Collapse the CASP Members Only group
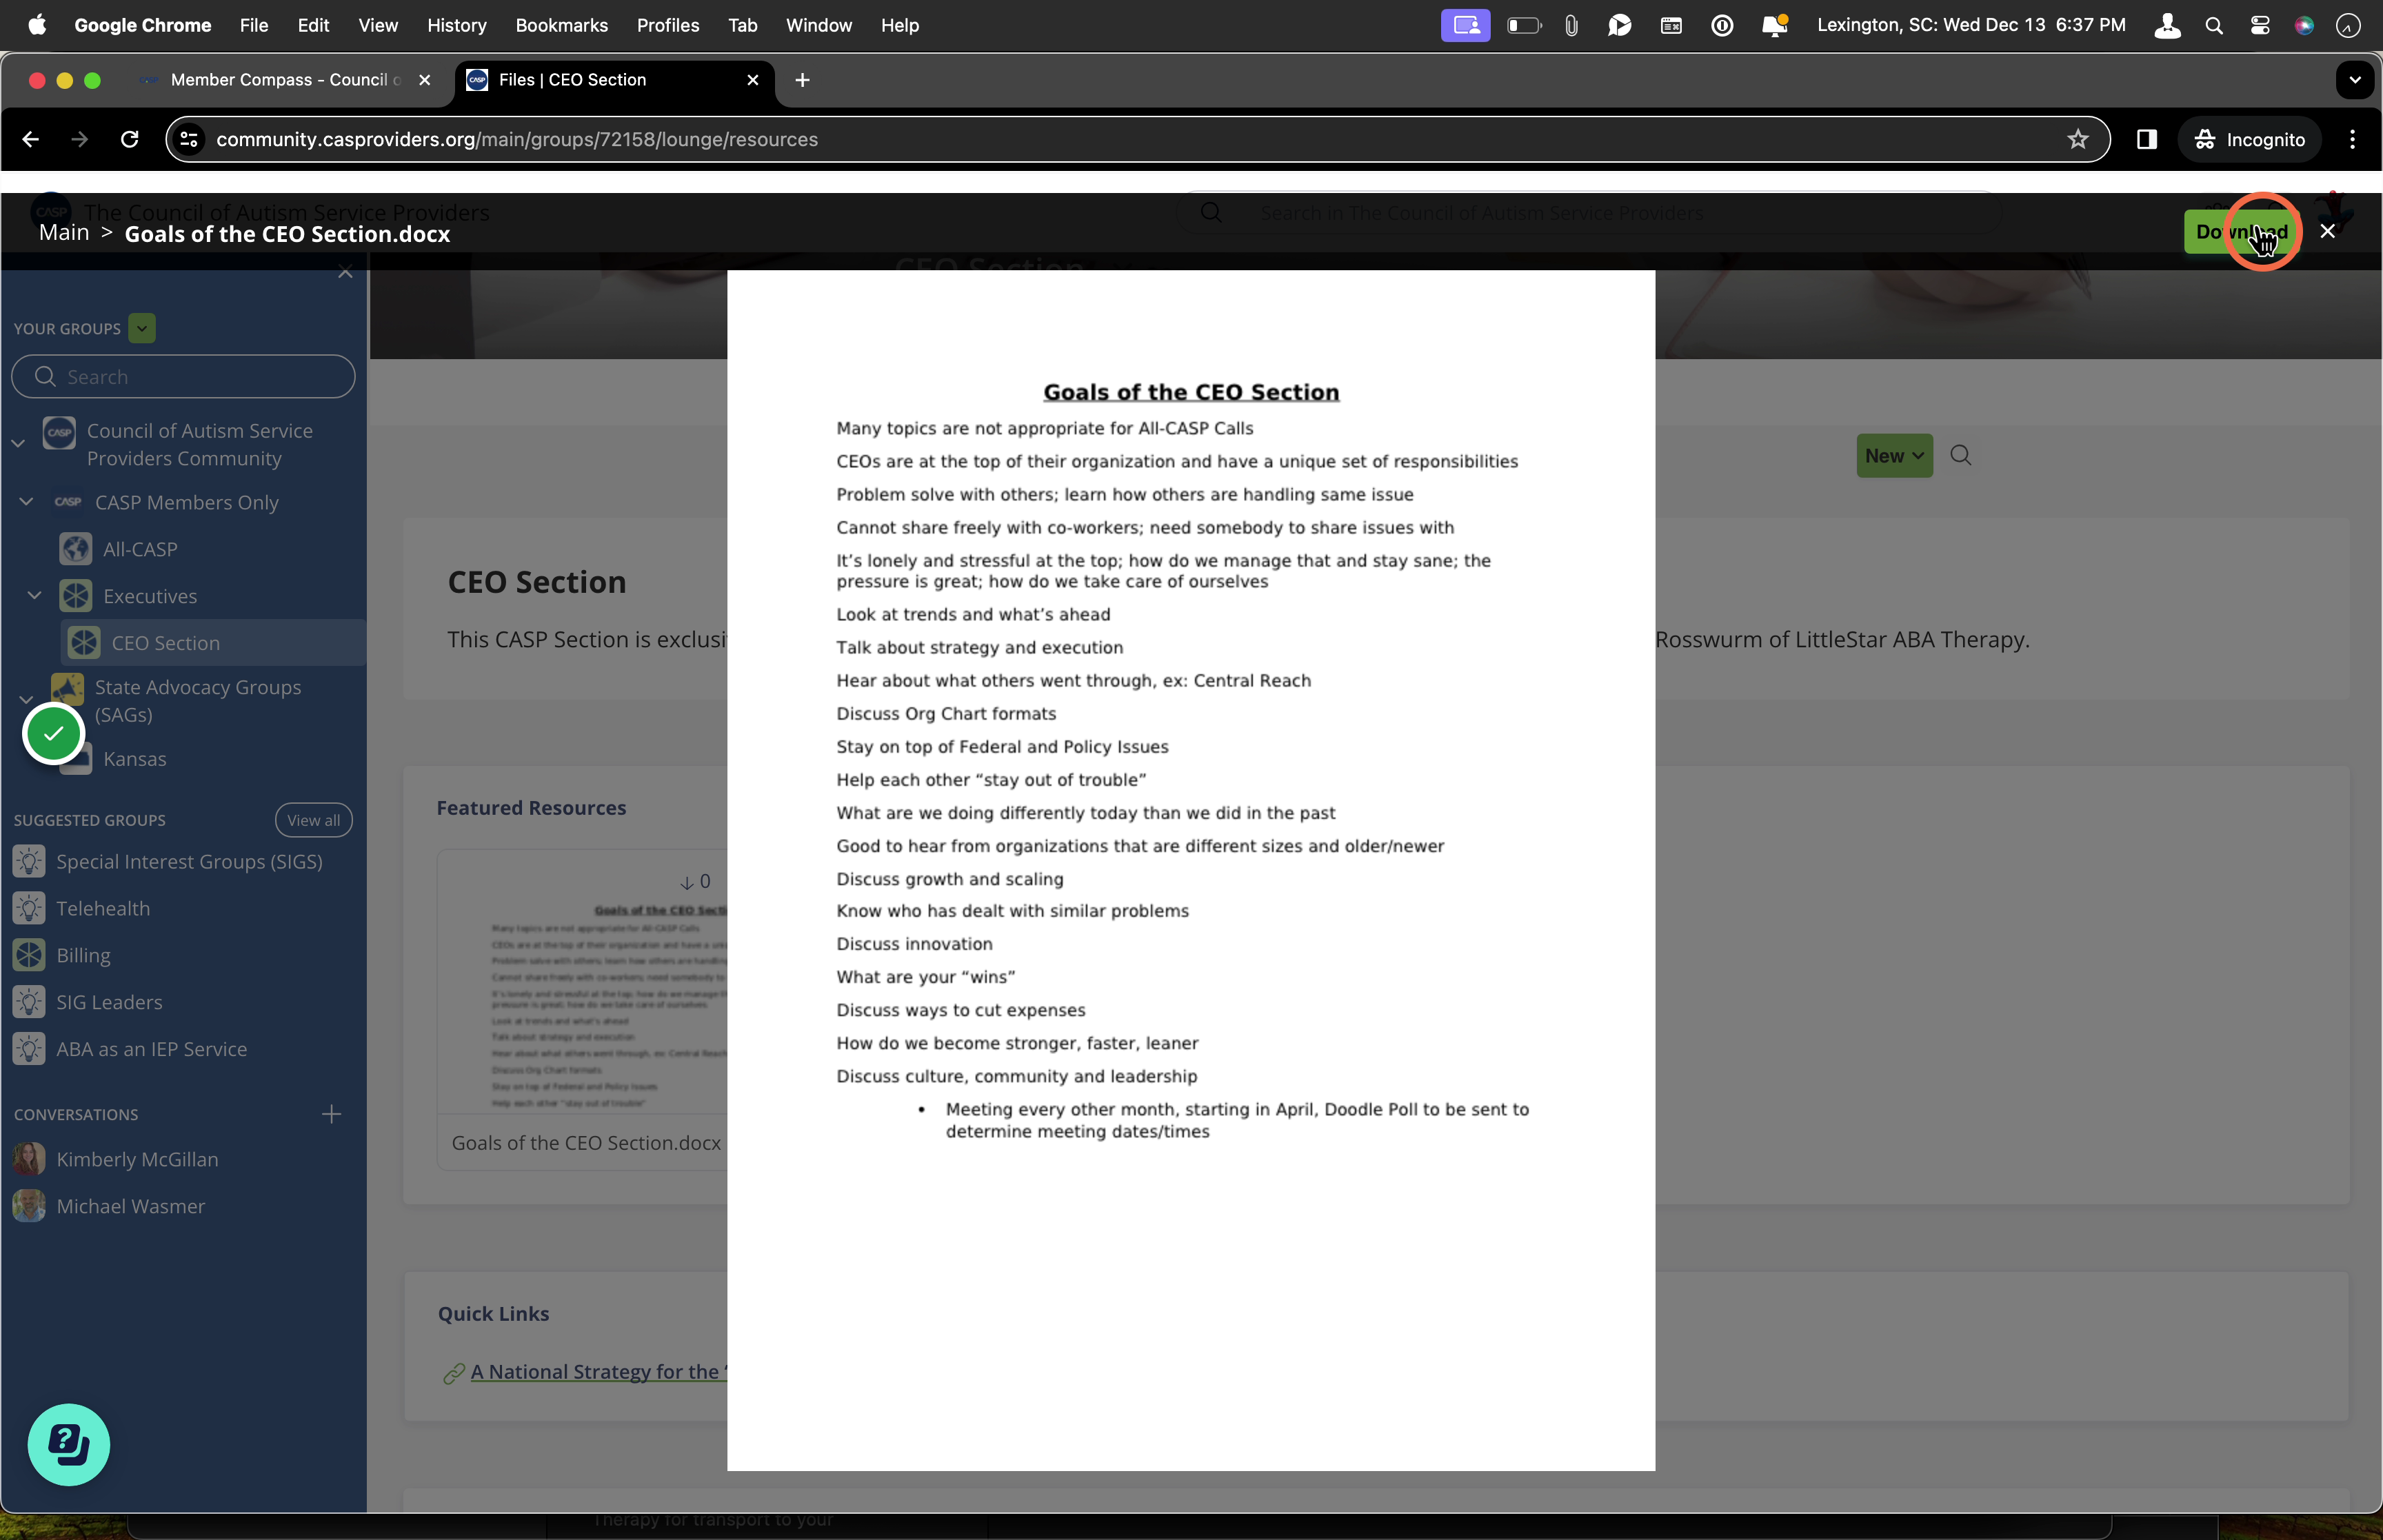Viewport: 2383px width, 1540px height. 27,501
